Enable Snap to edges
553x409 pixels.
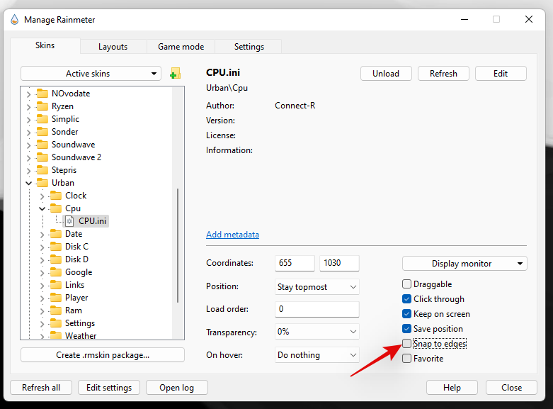pos(406,343)
